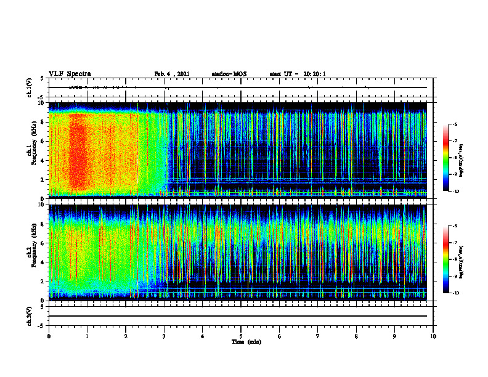
Task: Click the "1" tick on the time axis
Action: pos(87,336)
